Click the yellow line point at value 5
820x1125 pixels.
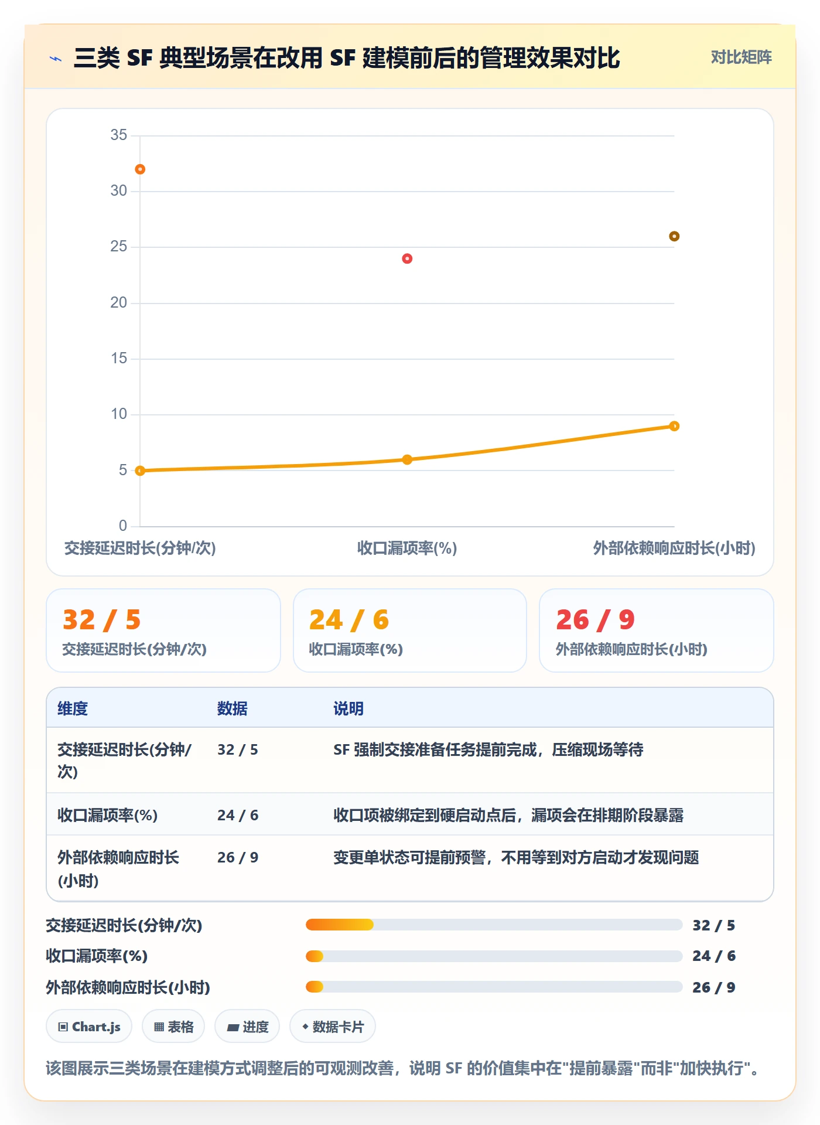[x=140, y=471]
